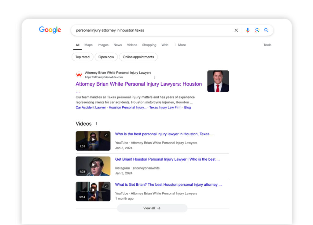
Task: Open the three-dot menu beside the first result
Action: coord(155,77)
